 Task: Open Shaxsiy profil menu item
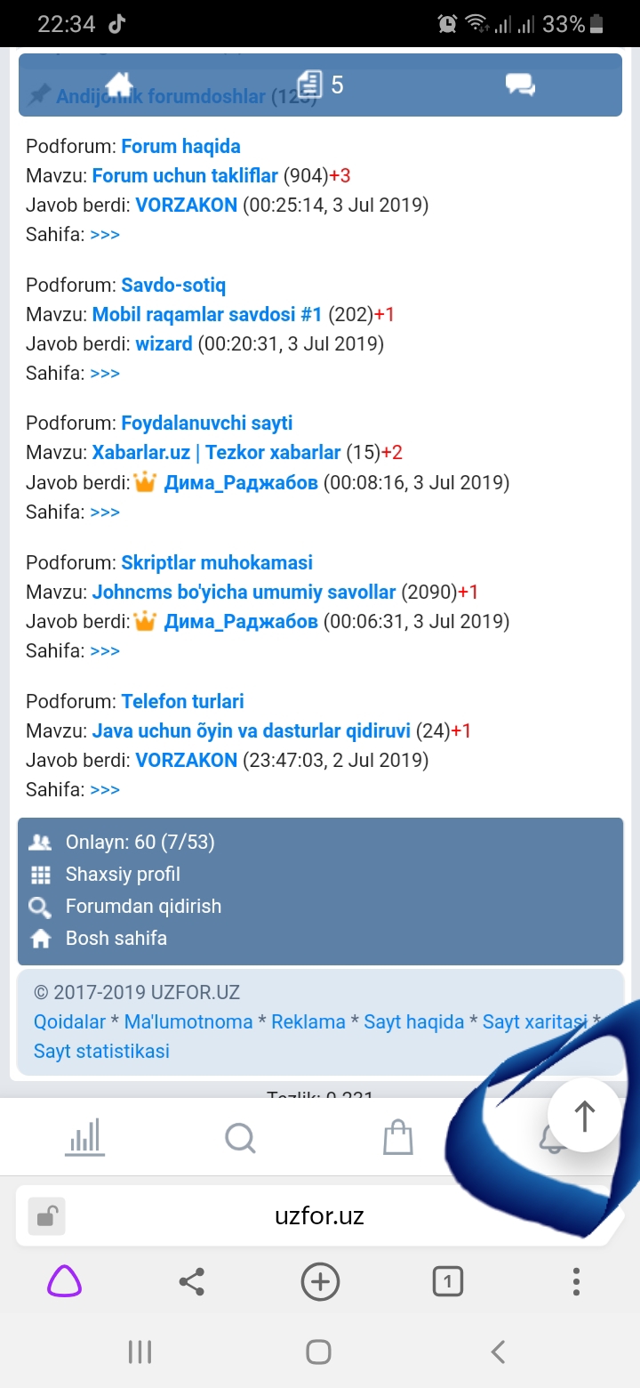point(123,875)
